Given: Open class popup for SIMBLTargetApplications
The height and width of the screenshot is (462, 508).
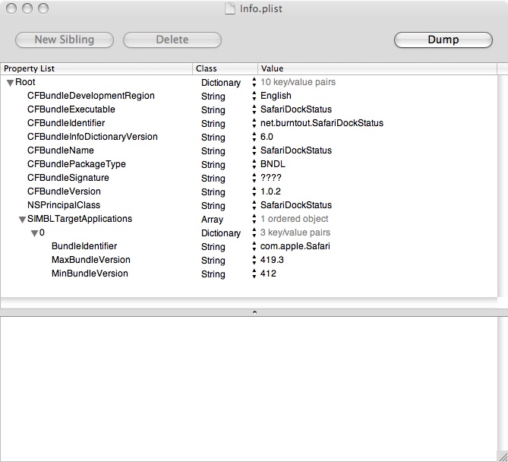Looking at the screenshot, I should click(x=254, y=219).
